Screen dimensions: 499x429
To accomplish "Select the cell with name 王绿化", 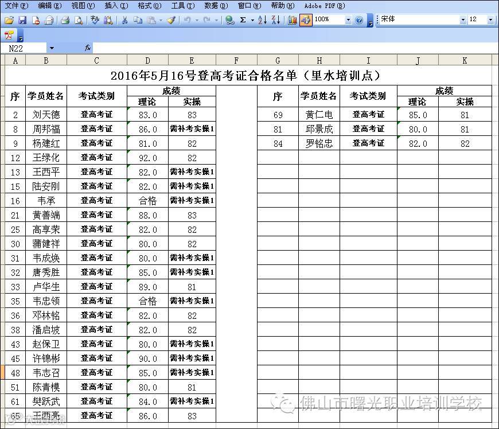I will [x=46, y=158].
